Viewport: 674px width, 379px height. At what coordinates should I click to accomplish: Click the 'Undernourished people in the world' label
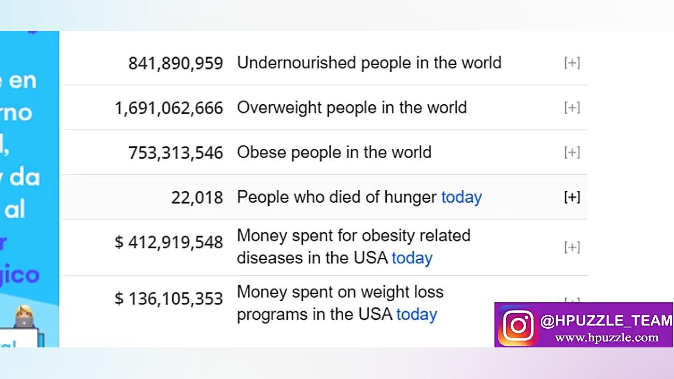click(x=369, y=63)
